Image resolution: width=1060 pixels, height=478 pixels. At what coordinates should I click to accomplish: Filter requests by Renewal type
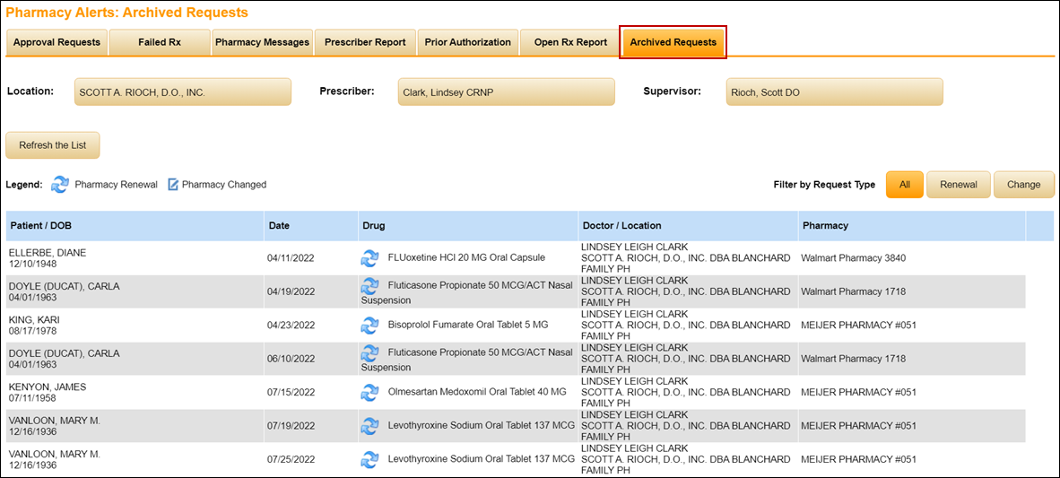pyautogui.click(x=958, y=185)
